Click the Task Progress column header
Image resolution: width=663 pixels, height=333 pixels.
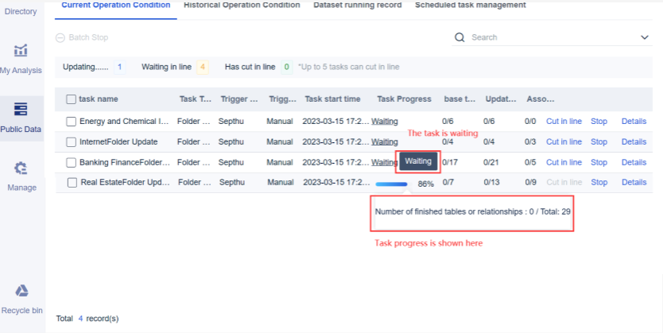404,99
